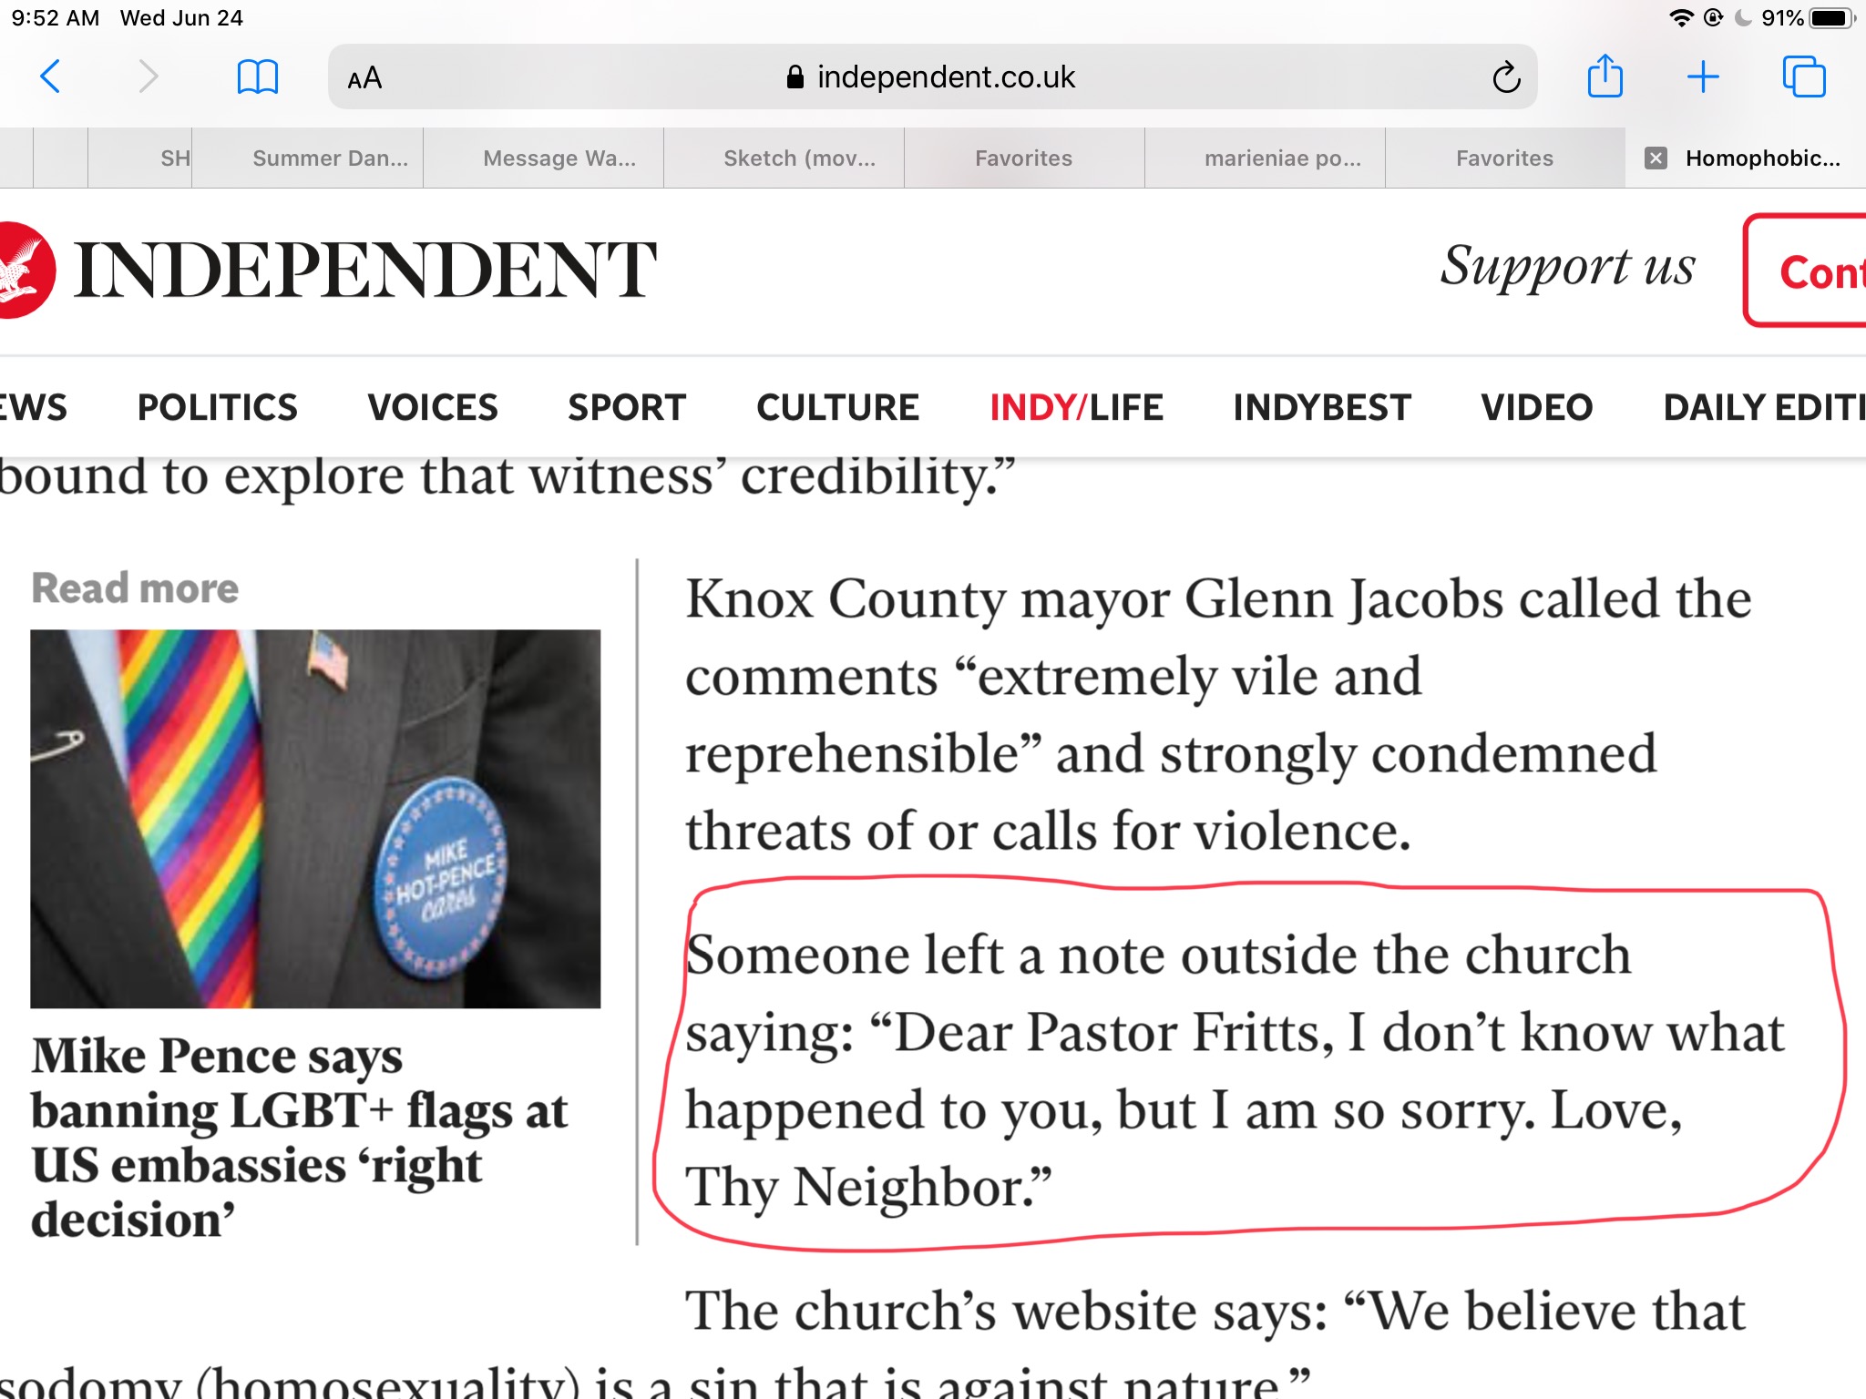Show all tabs overview icon

point(1803,77)
